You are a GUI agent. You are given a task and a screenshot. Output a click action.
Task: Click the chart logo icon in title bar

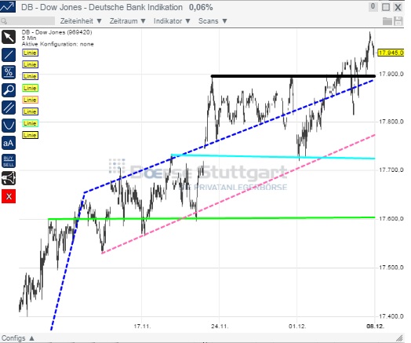8,6
